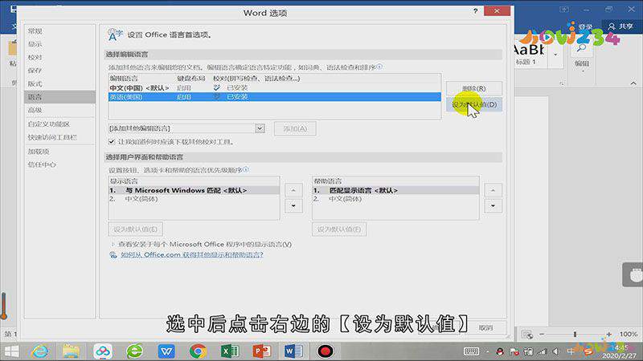Click the help question mark in Word 选项 dialog
Viewport: 643px width, 361px height.
475,11
